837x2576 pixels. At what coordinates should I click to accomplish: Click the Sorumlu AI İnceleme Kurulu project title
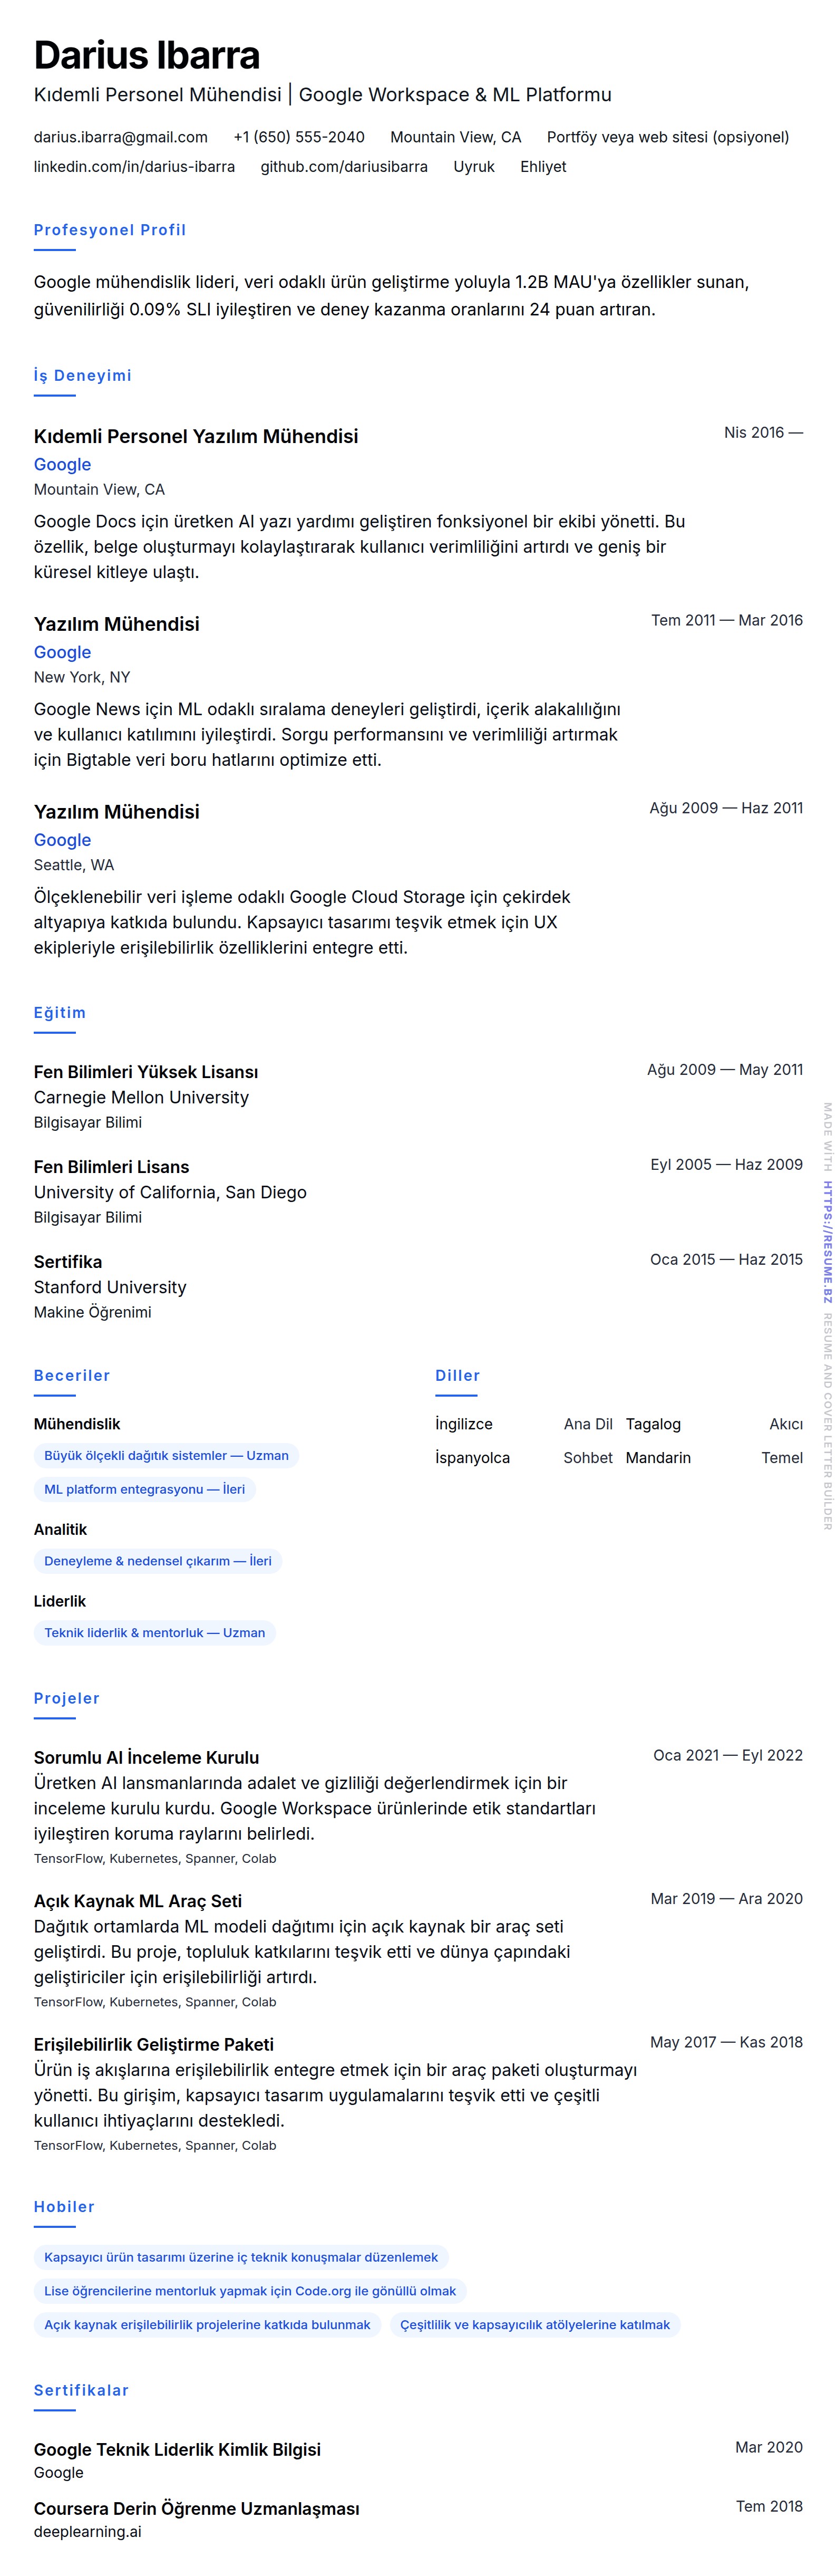click(x=146, y=1758)
